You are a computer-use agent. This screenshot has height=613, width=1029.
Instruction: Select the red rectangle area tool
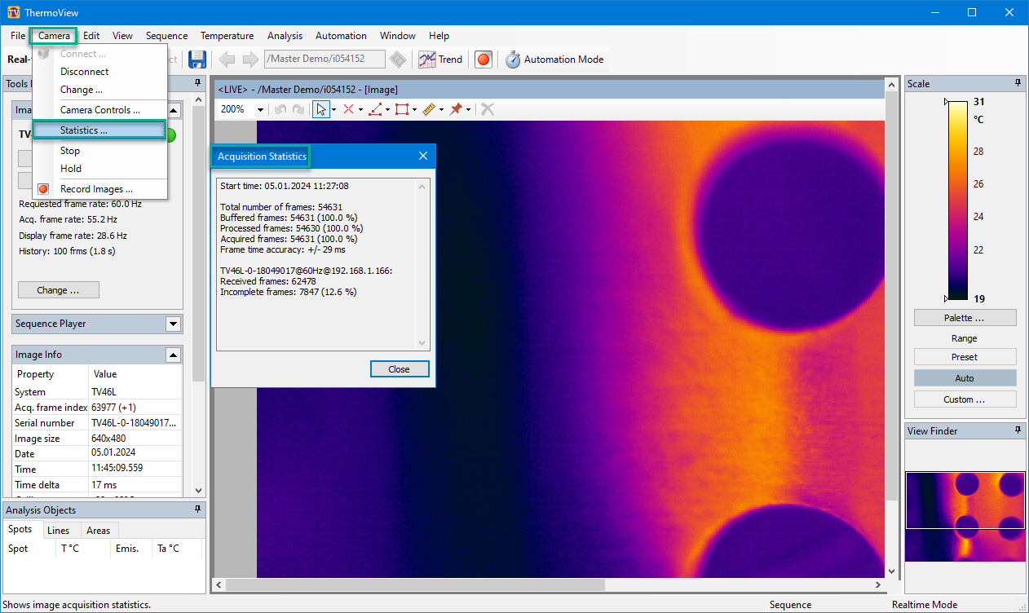tap(402, 109)
